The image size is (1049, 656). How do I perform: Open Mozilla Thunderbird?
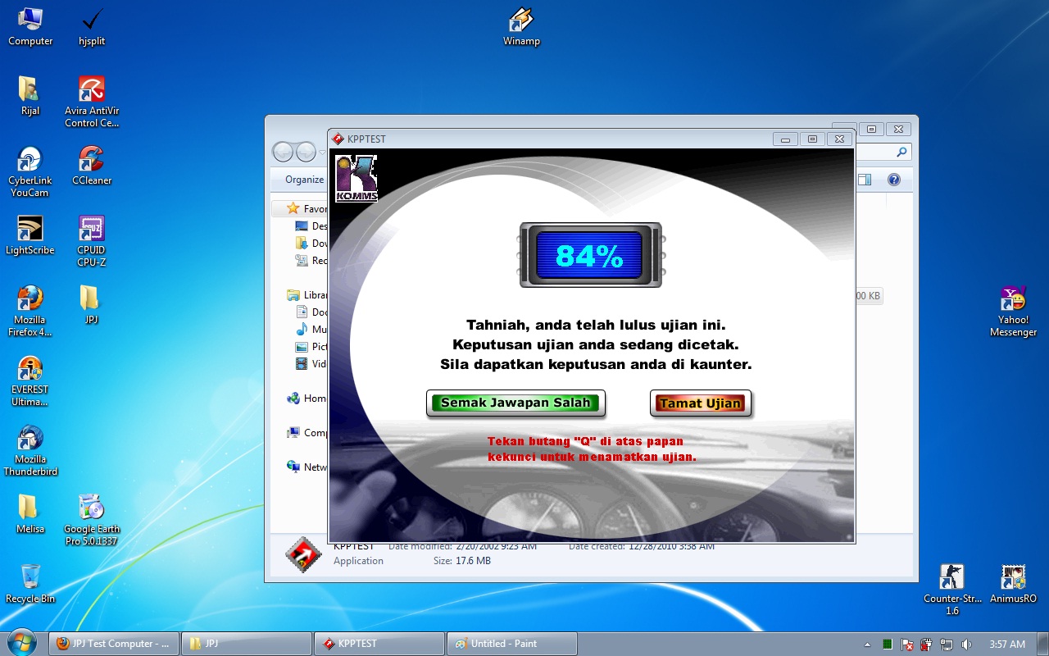point(30,437)
